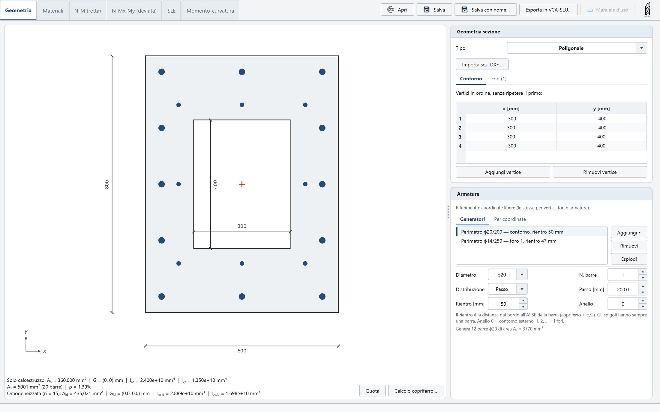Select Perimetro ϕ20/200 contorno generator row
Screen dimensions: 660x412
(531, 232)
